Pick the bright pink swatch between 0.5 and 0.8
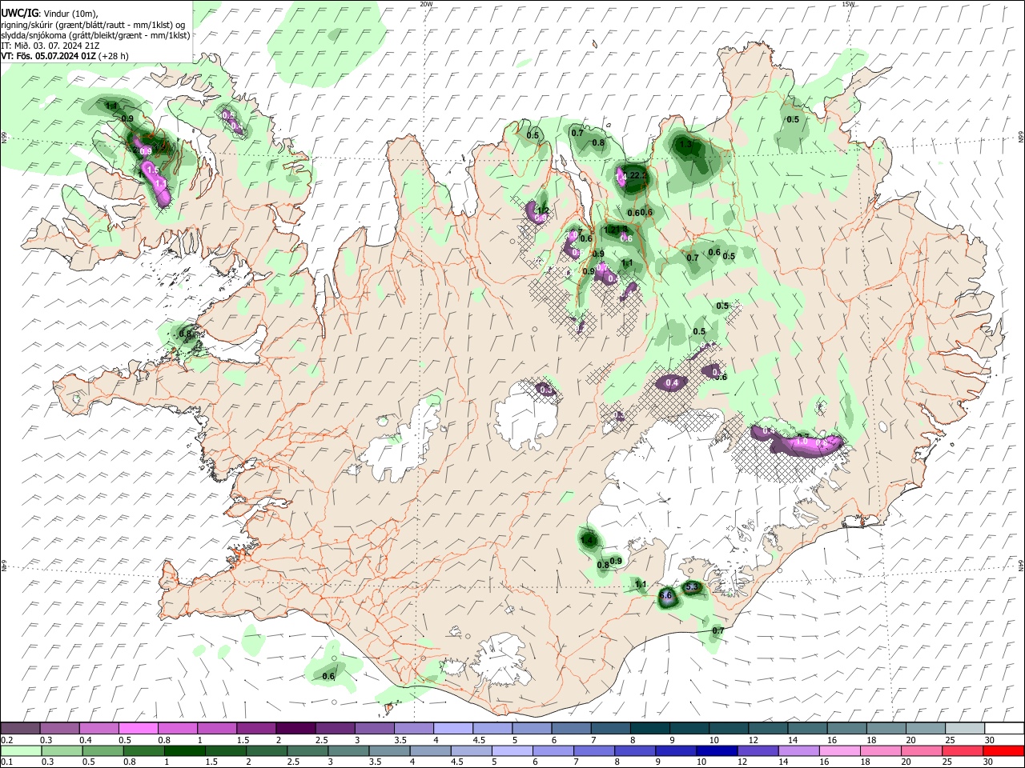This screenshot has width=1025, height=768. [138, 728]
